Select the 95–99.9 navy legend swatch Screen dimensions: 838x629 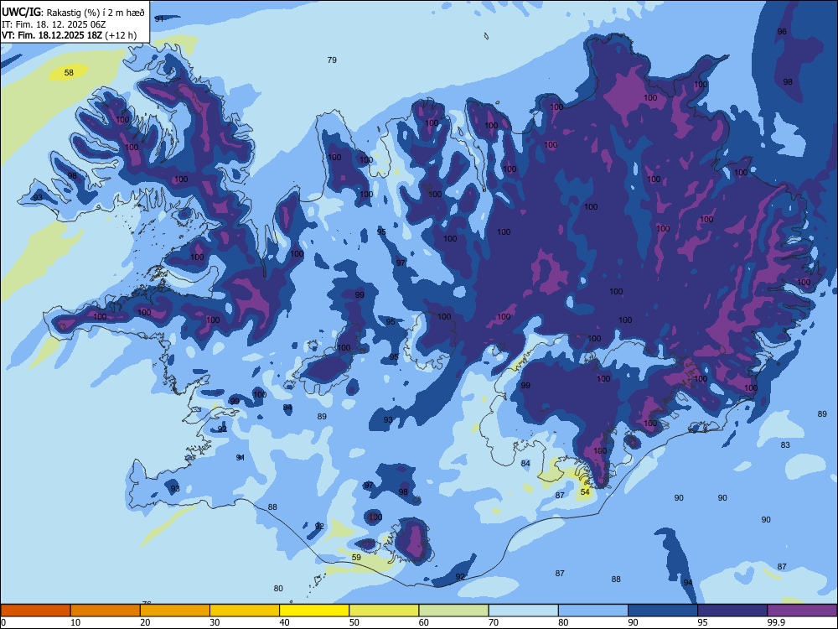point(732,611)
